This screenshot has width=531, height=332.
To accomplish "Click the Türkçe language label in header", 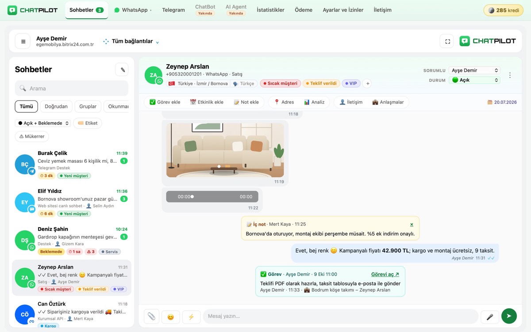I will pyautogui.click(x=244, y=83).
